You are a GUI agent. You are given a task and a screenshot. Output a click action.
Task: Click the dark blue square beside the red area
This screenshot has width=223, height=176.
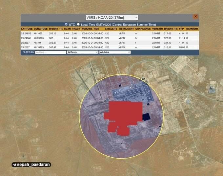(x=146, y=117)
